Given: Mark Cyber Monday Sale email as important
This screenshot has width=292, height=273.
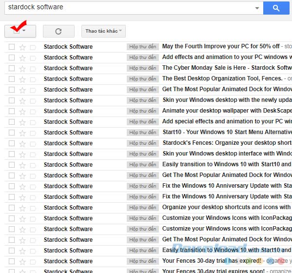Looking at the screenshot, I should [x=33, y=69].
